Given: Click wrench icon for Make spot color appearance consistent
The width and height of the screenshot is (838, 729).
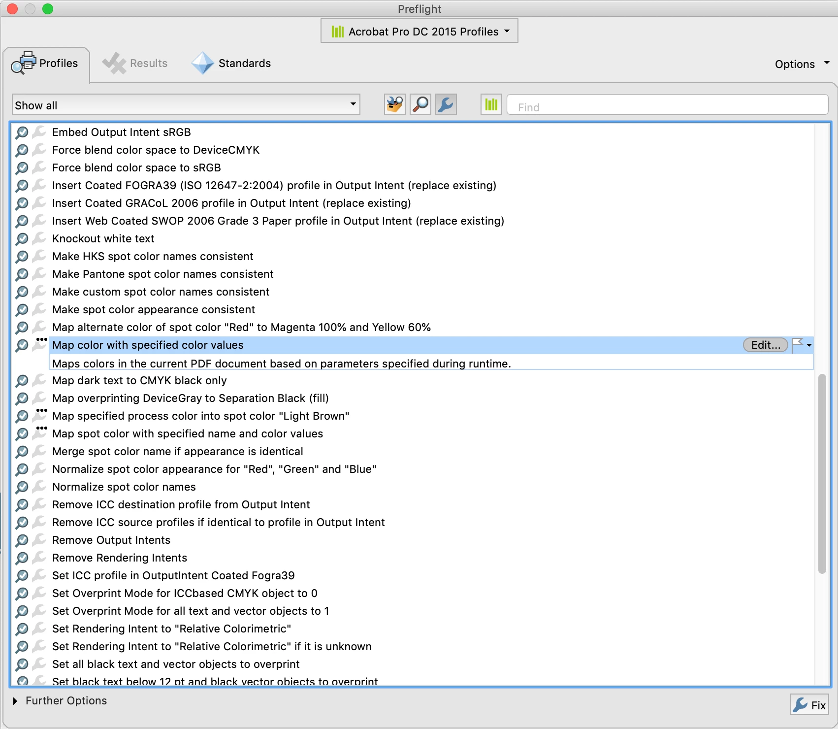Looking at the screenshot, I should point(39,309).
